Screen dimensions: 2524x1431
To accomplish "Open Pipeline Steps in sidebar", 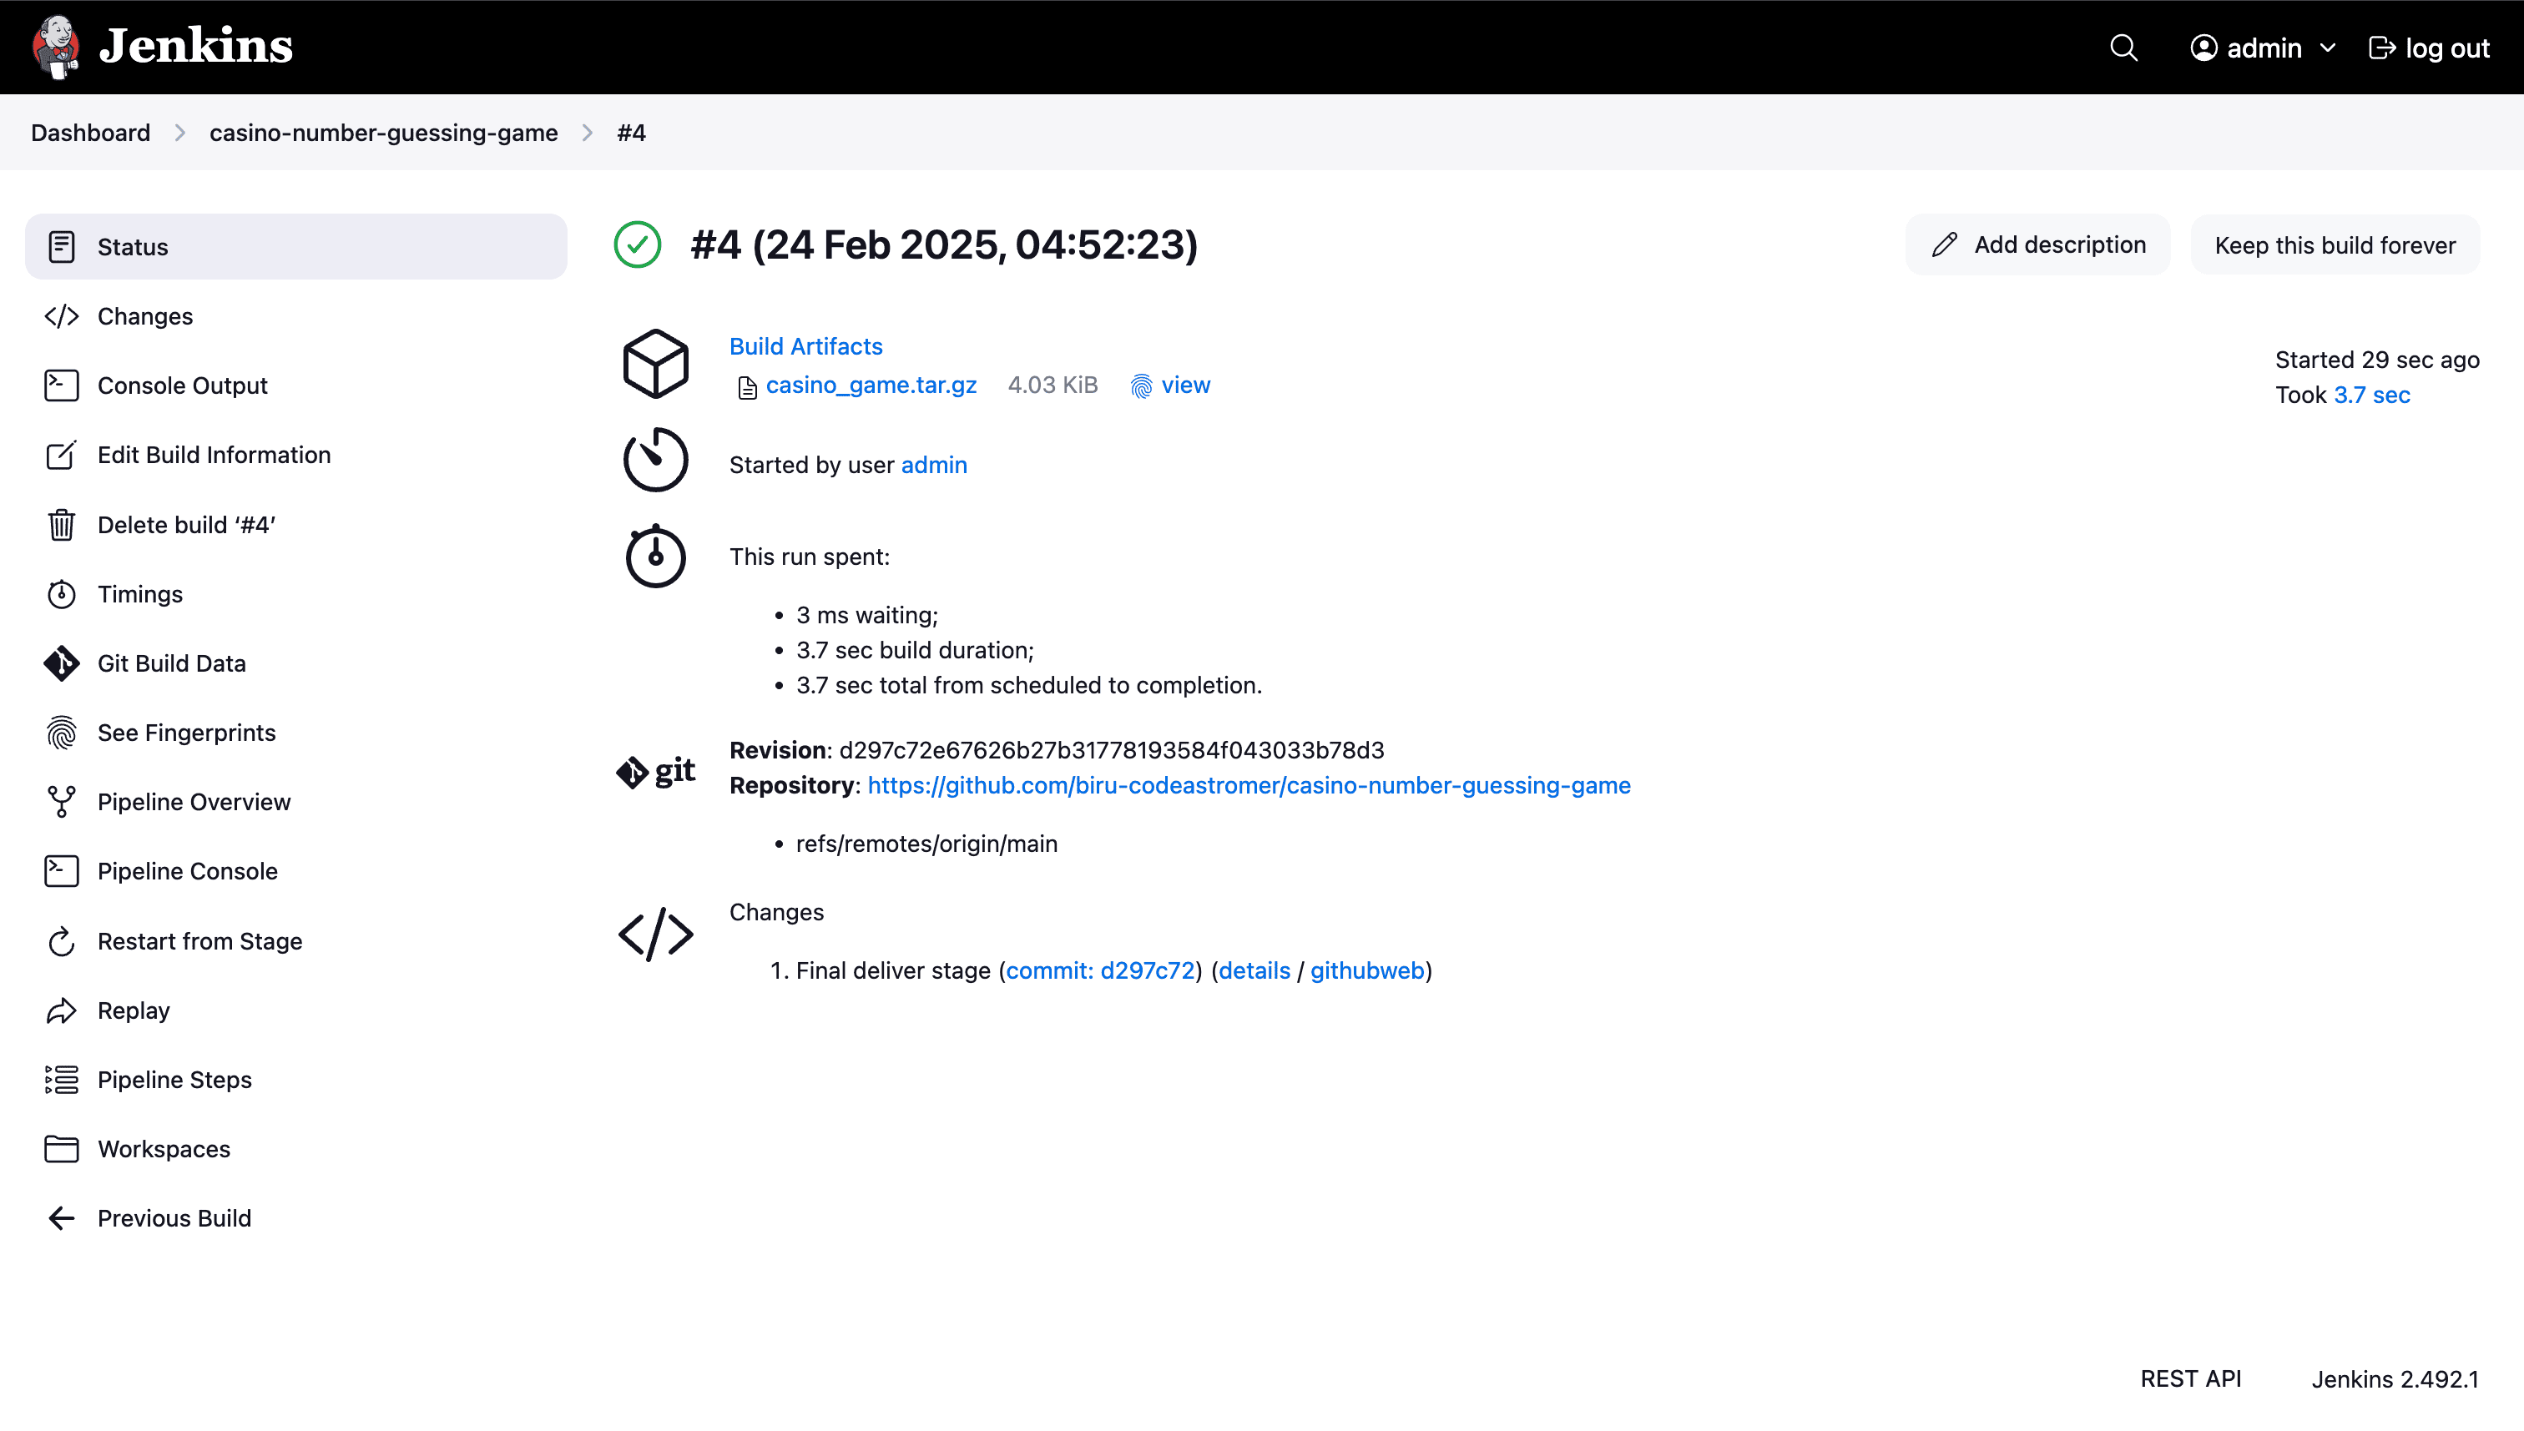I will [174, 1079].
